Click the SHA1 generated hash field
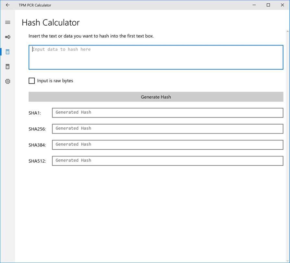Viewport: 290px width, 263px height. coord(168,113)
